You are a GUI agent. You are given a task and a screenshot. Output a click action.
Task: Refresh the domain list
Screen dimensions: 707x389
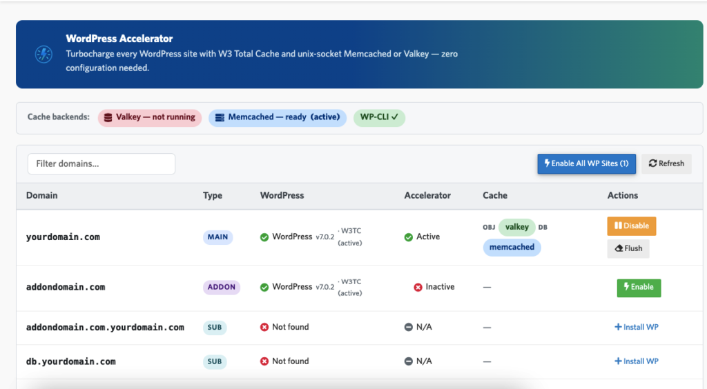click(666, 164)
